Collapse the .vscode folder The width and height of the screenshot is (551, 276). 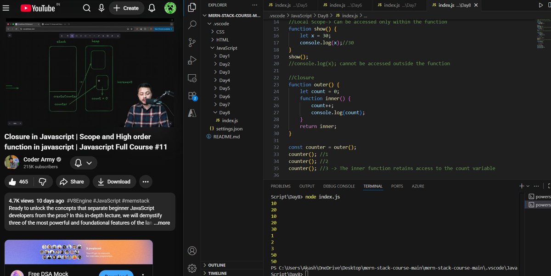coord(232,23)
